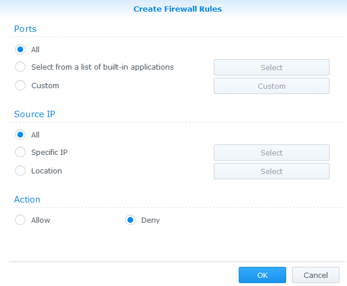
Task: Enable the Custom ports radio option
Action: (20, 85)
